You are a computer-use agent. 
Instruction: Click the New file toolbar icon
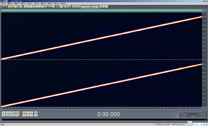[9, 7]
